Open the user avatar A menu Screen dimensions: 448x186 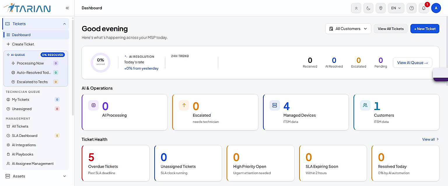pyautogui.click(x=436, y=8)
